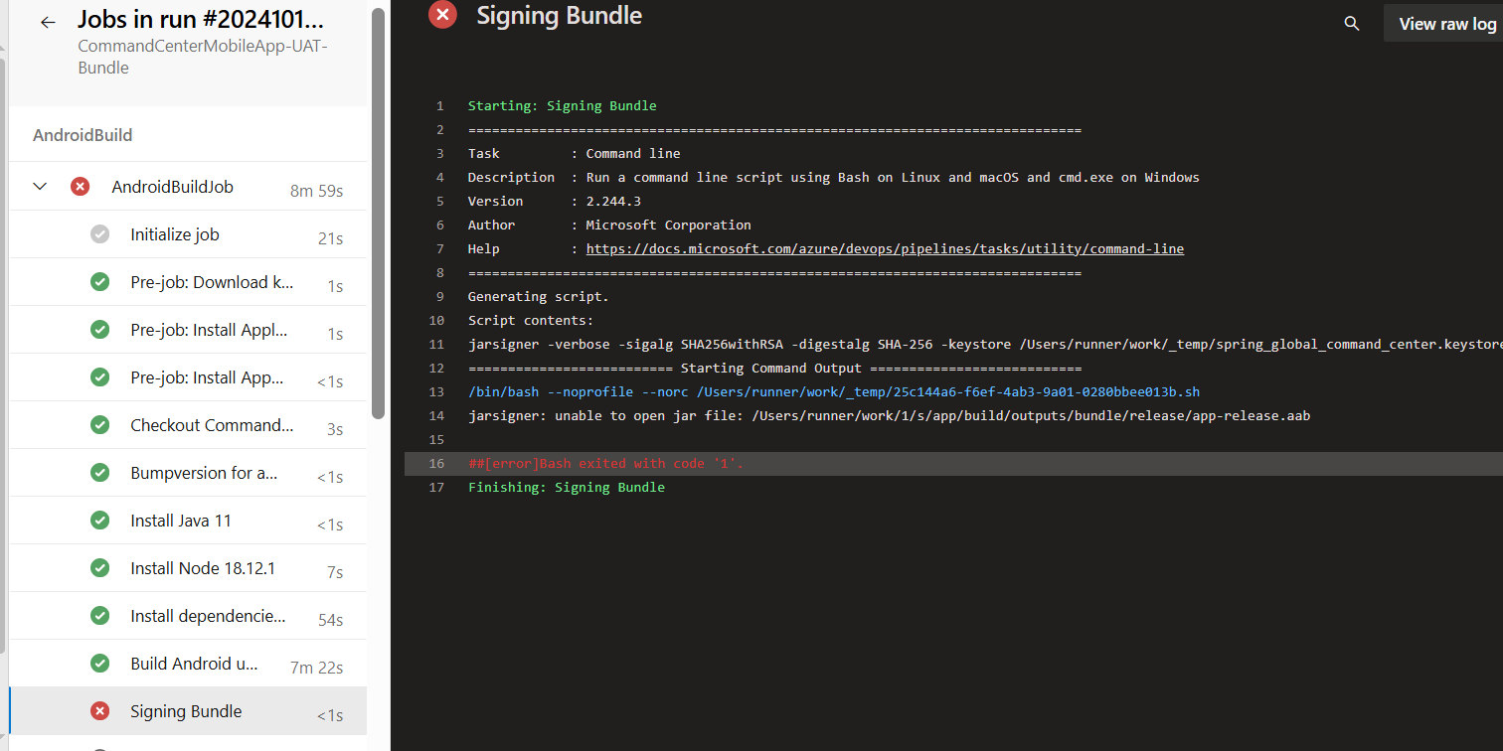Click the pending status icon on Initialize job
This screenshot has width=1503, height=751.
99,233
